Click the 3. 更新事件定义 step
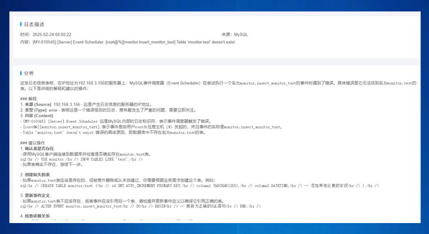 (x=35, y=196)
